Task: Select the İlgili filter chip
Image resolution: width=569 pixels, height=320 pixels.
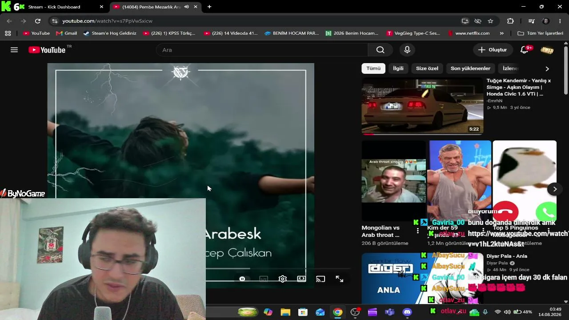Action: (398, 68)
